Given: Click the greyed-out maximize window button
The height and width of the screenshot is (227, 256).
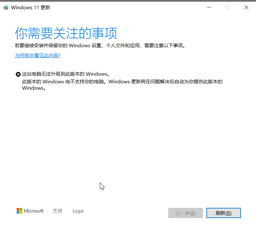Looking at the screenshot, I should [228, 7].
